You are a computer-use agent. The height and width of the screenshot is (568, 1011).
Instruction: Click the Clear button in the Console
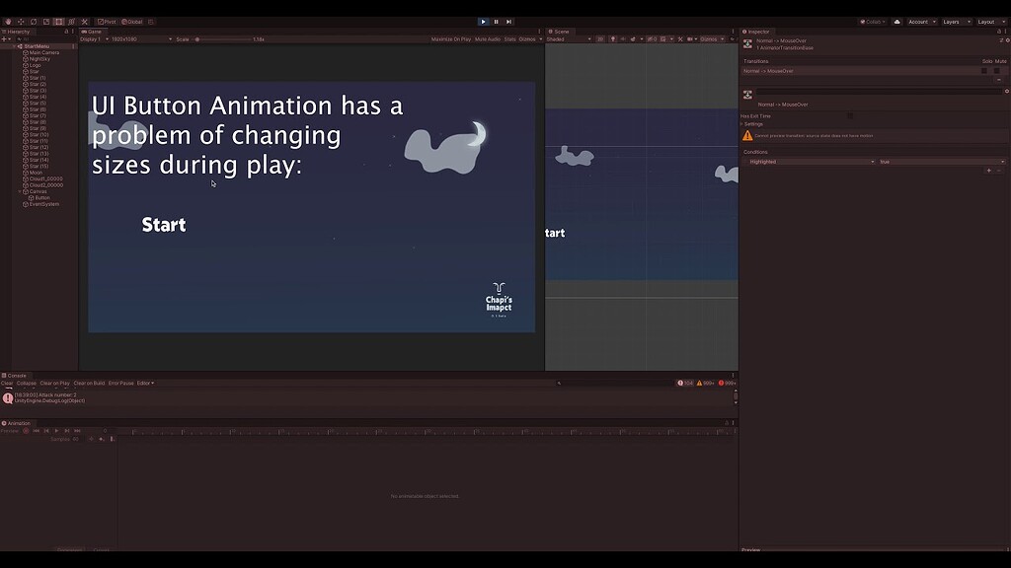(x=9, y=383)
